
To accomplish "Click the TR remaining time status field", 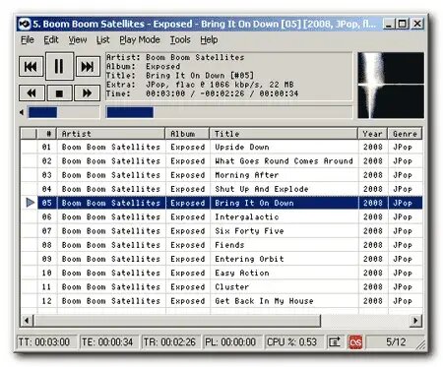I will [x=170, y=342].
